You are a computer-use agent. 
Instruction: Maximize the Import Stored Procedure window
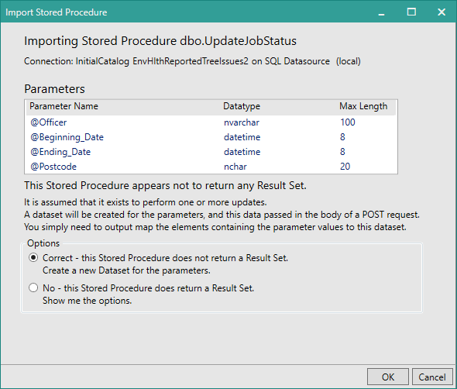411,12
